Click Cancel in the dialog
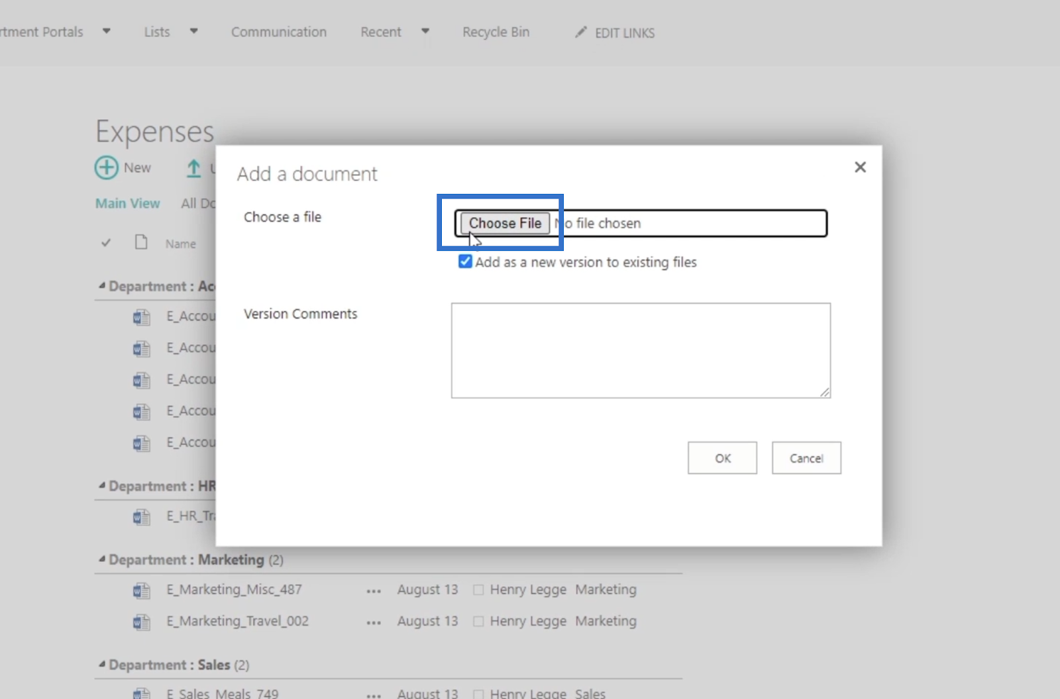 (x=806, y=458)
